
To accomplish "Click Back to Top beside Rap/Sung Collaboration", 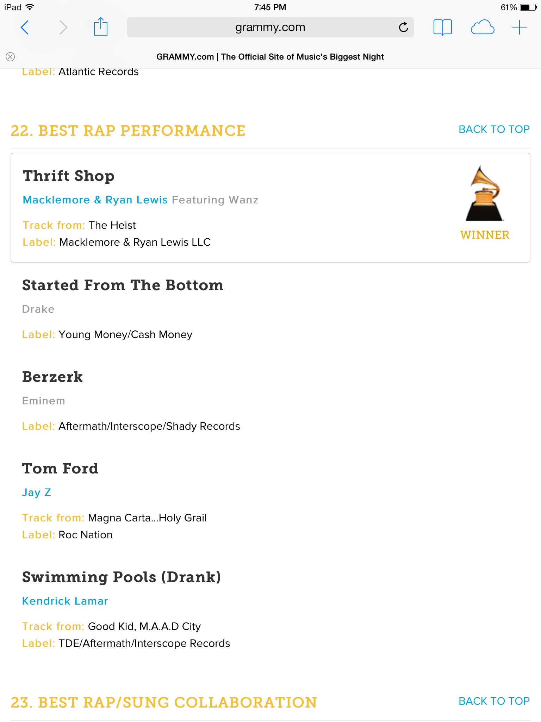I will pos(494,701).
